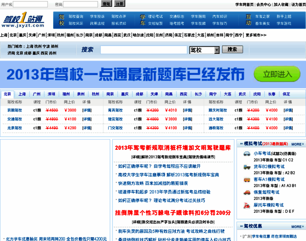
Task: Click the 注册 register button
Action: click(120, 4)
